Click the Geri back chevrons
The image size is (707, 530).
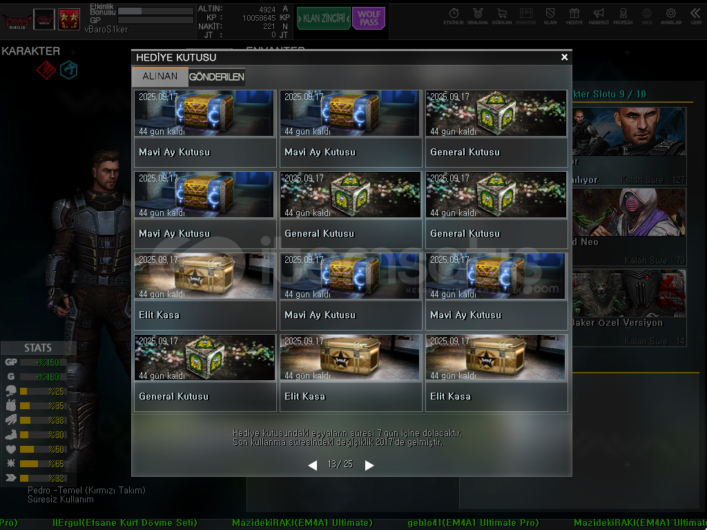695,14
